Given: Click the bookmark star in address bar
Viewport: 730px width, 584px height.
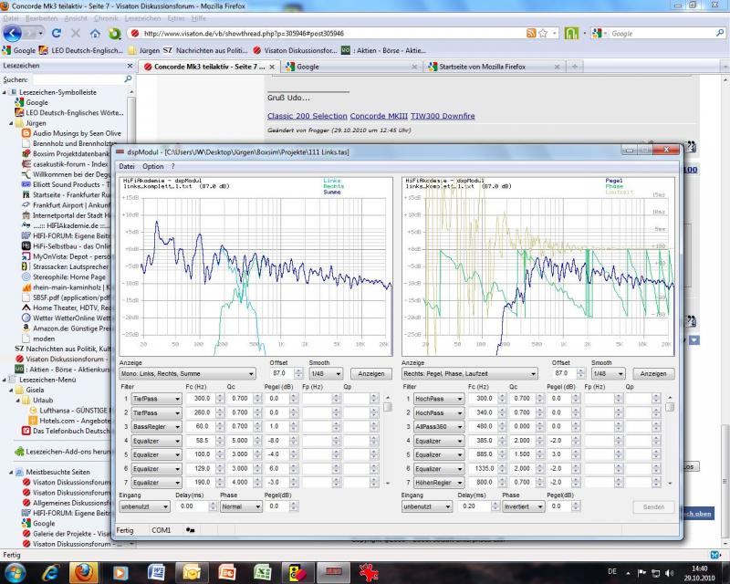Looking at the screenshot, I should [545, 33].
